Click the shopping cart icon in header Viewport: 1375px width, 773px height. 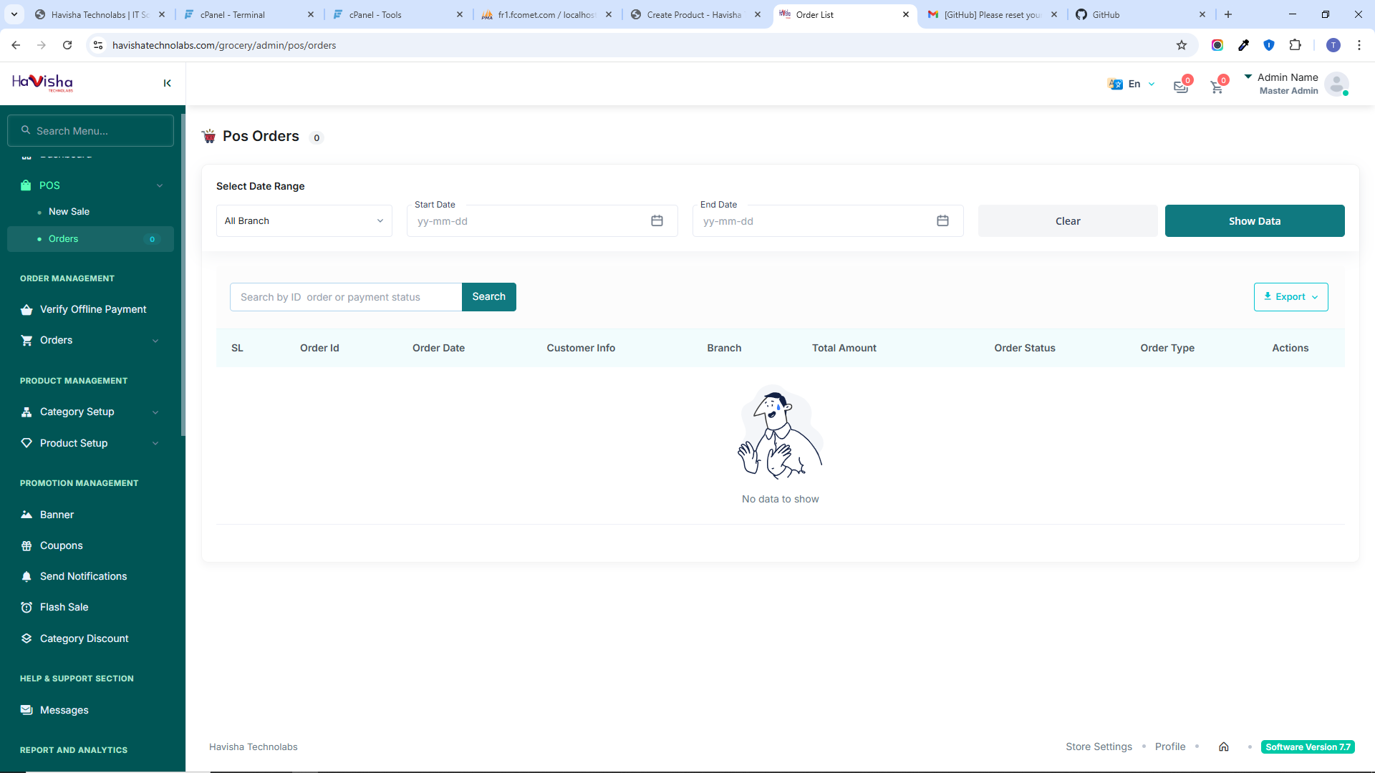[1217, 87]
